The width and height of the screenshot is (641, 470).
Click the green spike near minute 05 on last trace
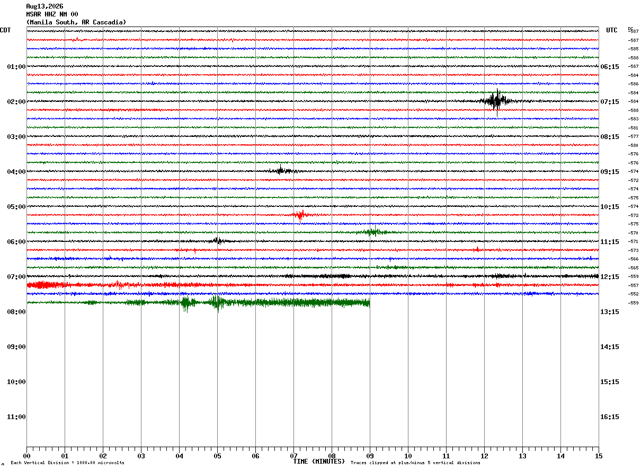(217, 302)
